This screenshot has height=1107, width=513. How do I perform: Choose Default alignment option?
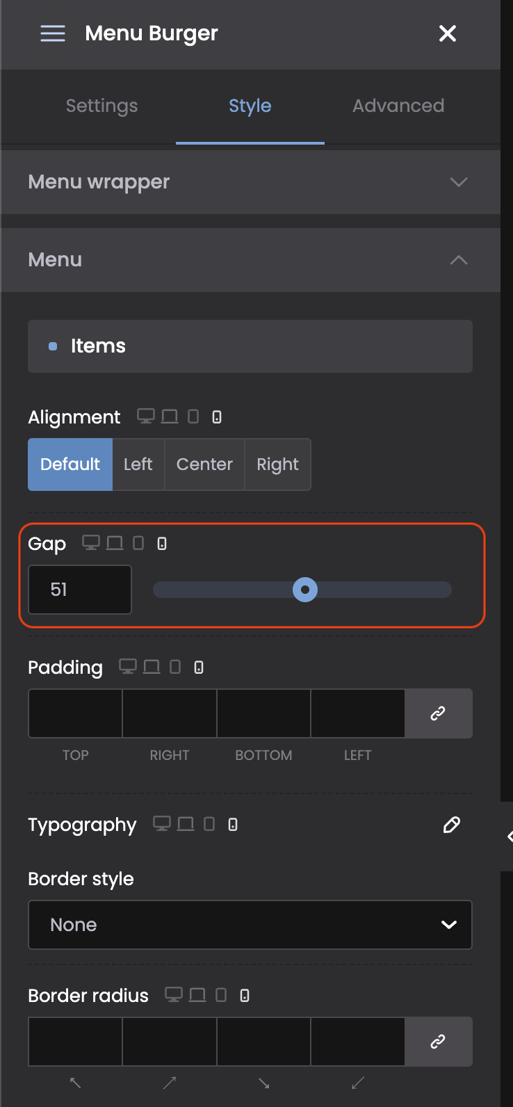pos(70,464)
